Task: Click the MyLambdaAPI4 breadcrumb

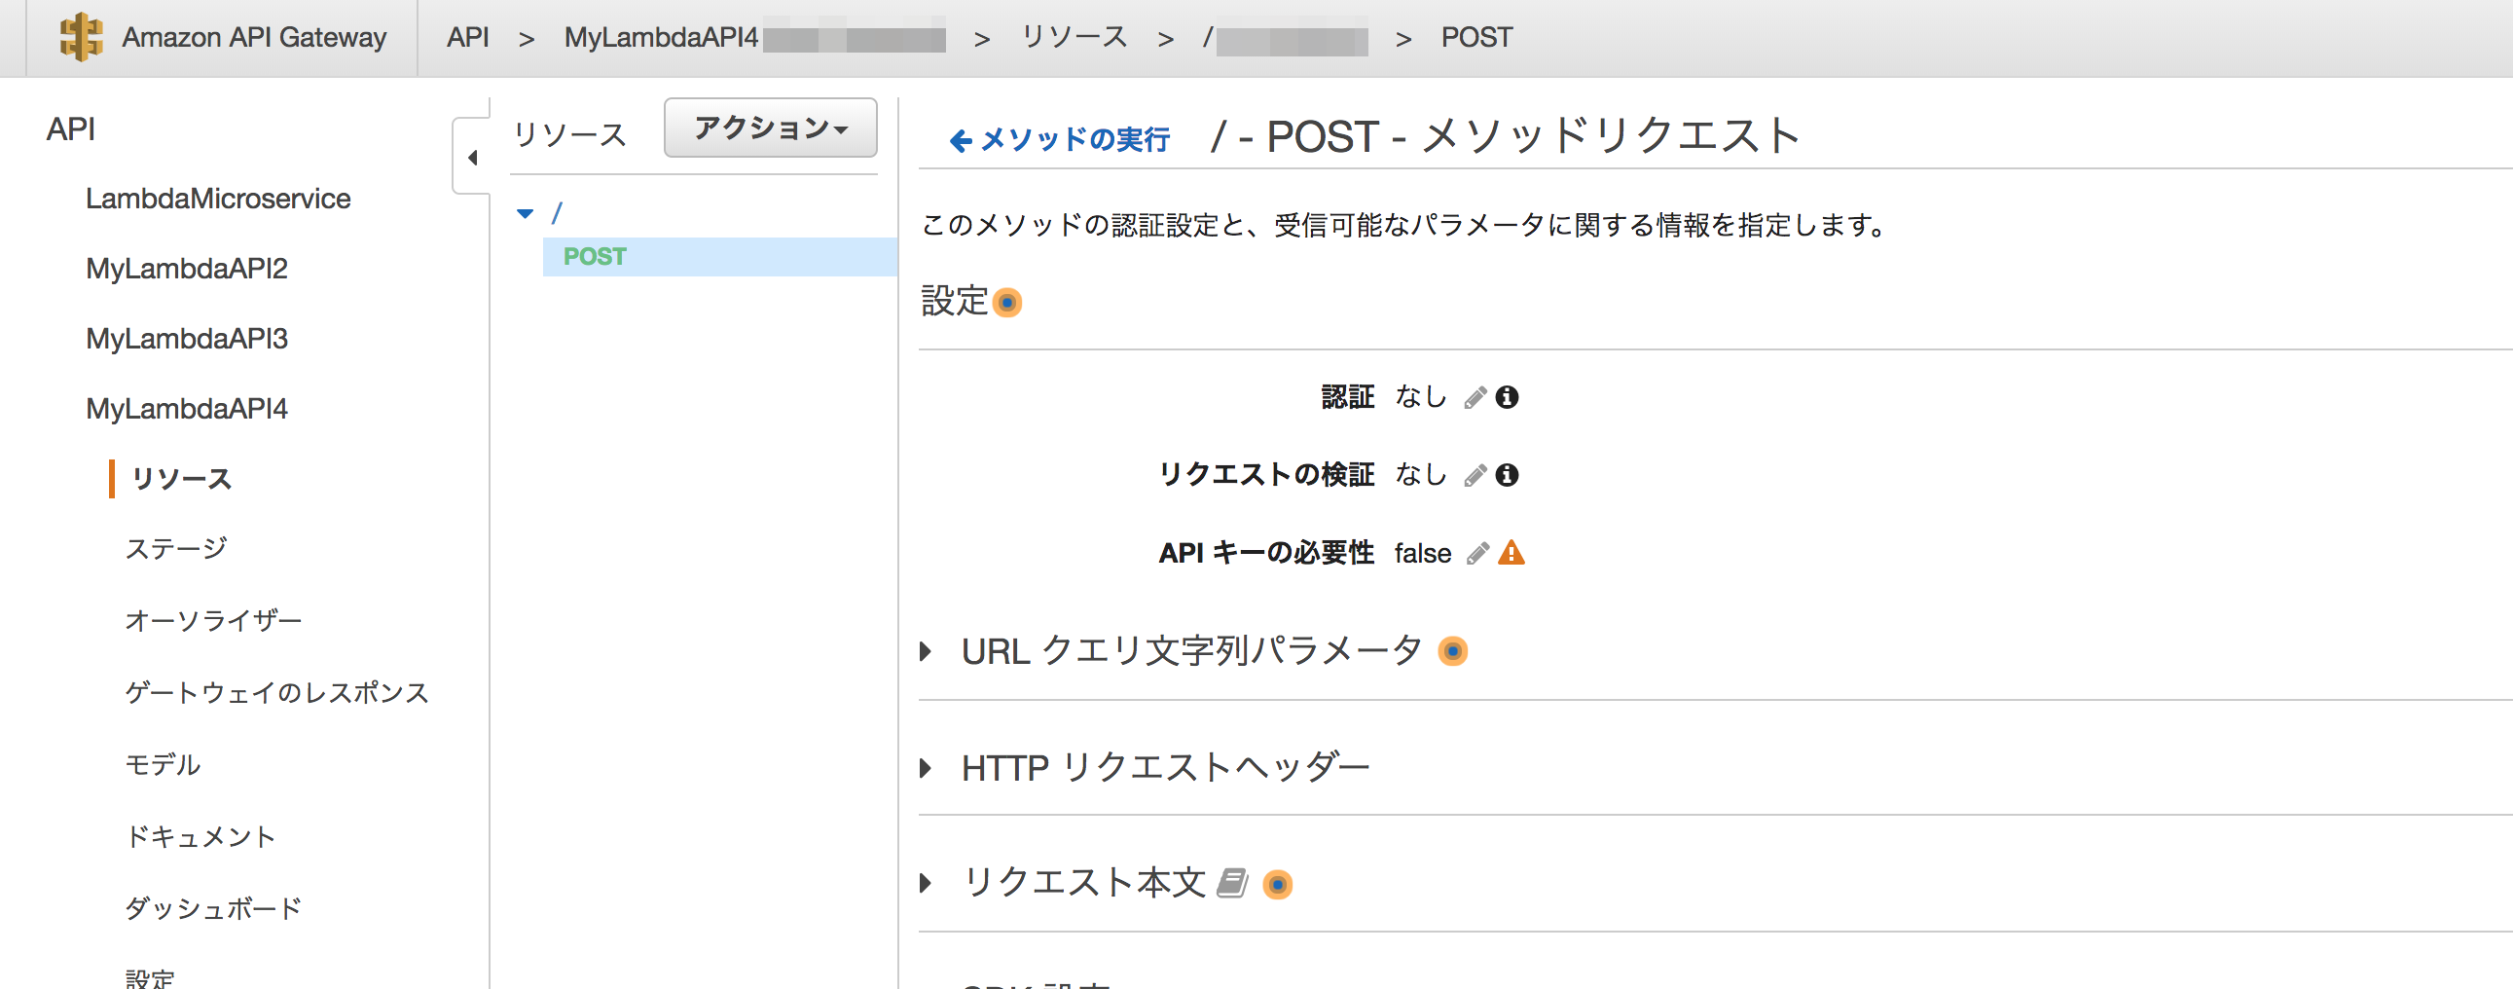Action: [x=661, y=37]
